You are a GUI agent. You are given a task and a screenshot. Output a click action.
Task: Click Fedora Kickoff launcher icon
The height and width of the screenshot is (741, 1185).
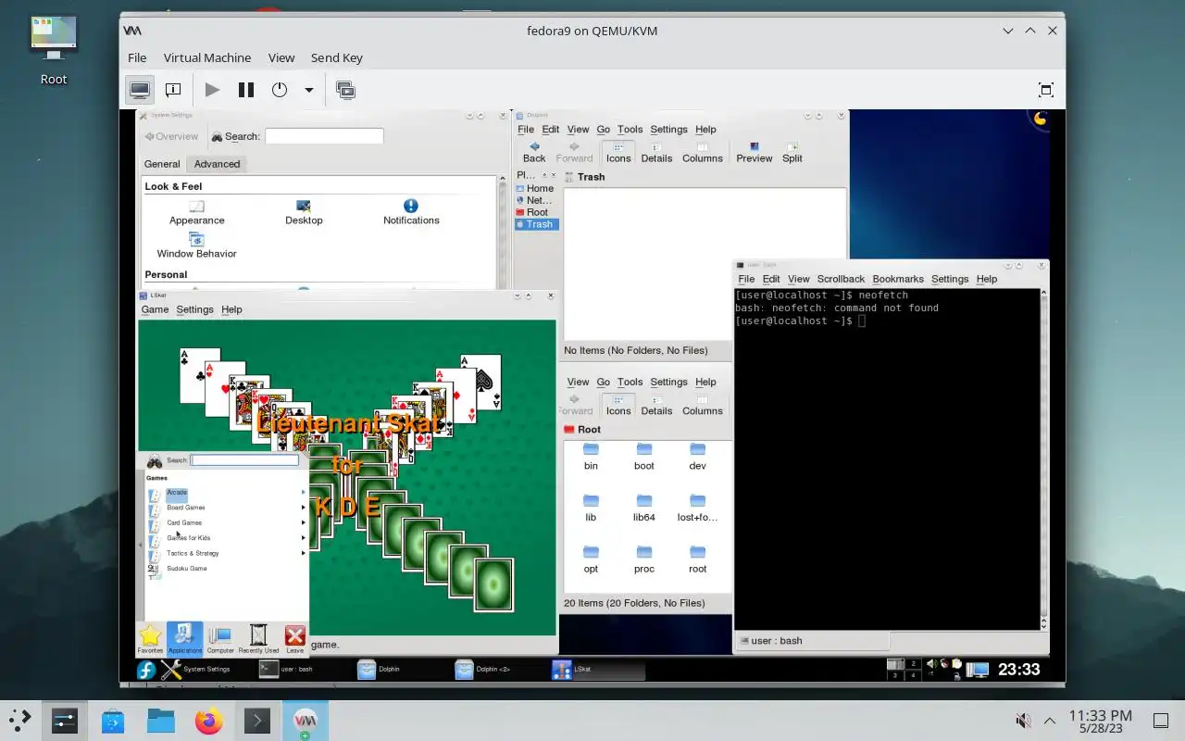146,670
